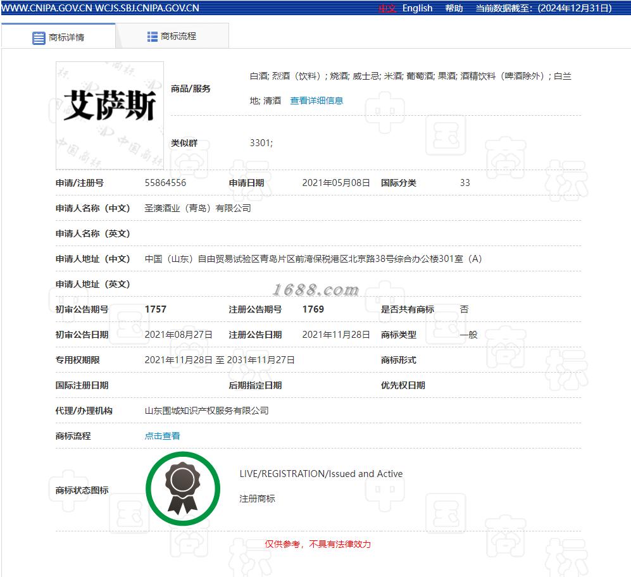
Task: Select exclusive right period 2021年11月28日 至 2031年11月27日
Action: (220, 360)
